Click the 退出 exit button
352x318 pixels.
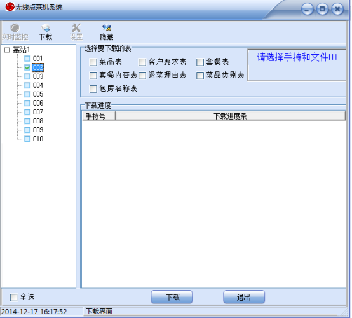[x=244, y=297]
